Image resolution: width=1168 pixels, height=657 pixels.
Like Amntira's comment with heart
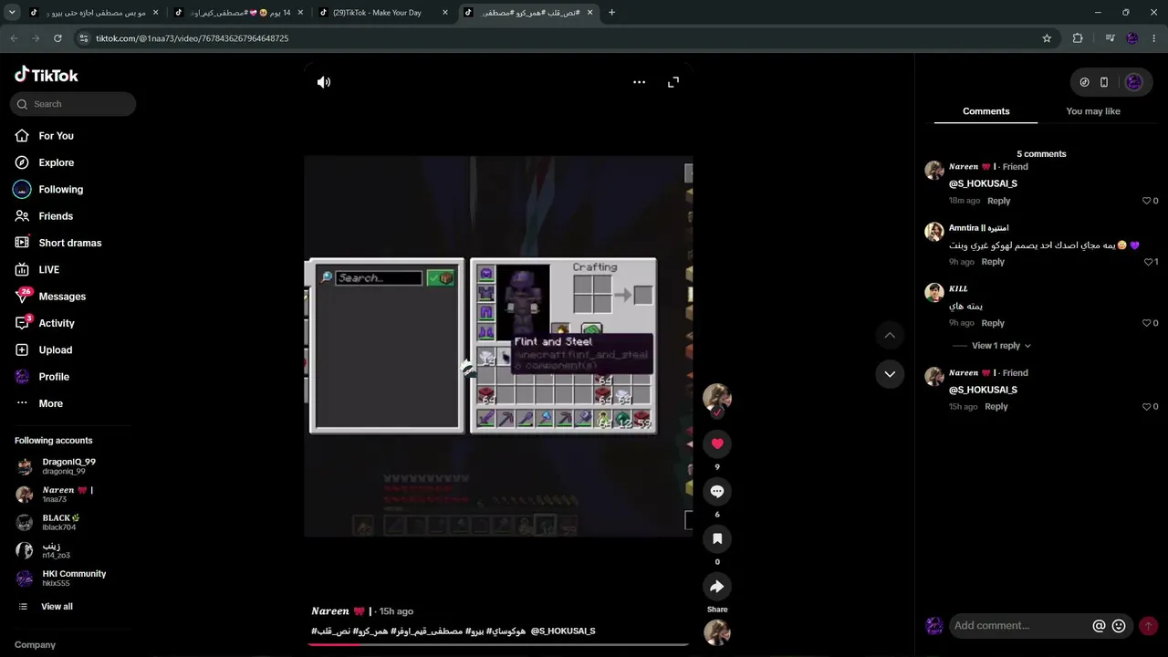(x=1148, y=262)
